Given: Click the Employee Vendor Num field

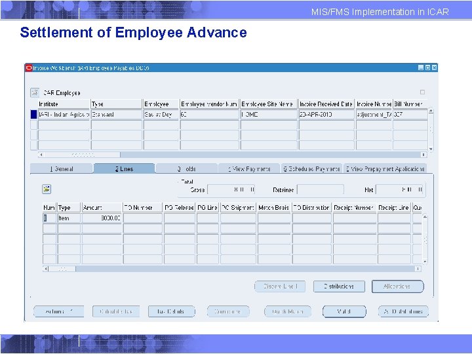Looking at the screenshot, I should [210, 114].
